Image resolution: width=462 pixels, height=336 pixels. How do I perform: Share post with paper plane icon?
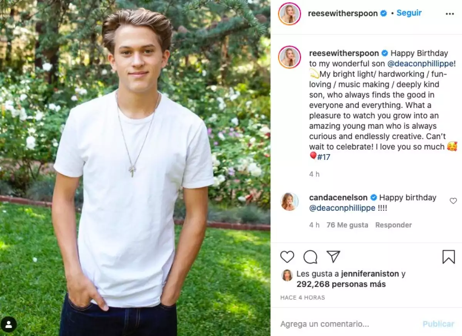click(333, 257)
